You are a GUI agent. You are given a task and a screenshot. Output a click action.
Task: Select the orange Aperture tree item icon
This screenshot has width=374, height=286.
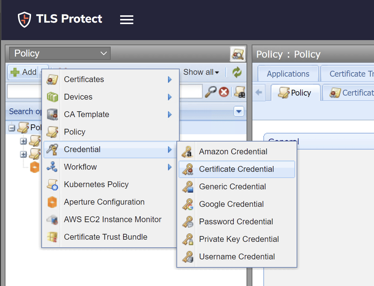tap(35, 167)
